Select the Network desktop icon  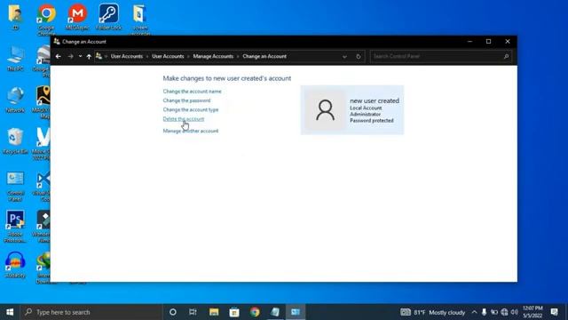coord(15,100)
